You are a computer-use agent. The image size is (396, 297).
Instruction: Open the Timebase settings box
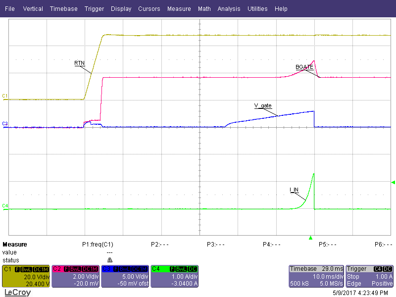coord(316,276)
